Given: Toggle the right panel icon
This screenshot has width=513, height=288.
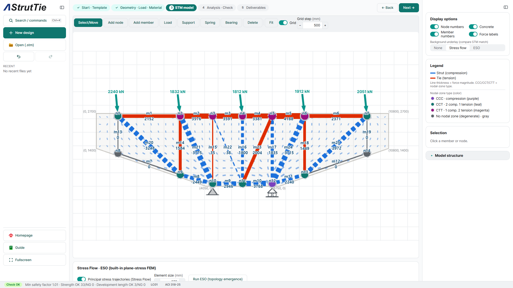Looking at the screenshot, I should (506, 7).
